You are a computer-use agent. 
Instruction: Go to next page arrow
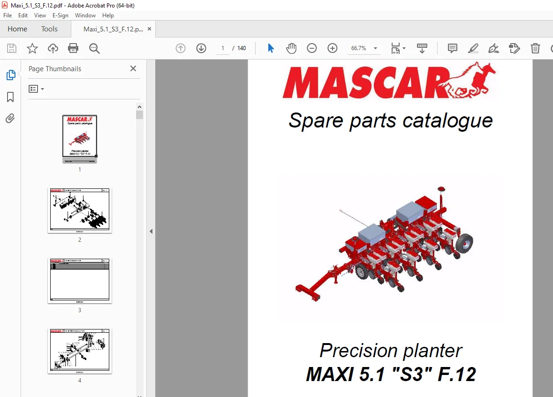tap(201, 48)
